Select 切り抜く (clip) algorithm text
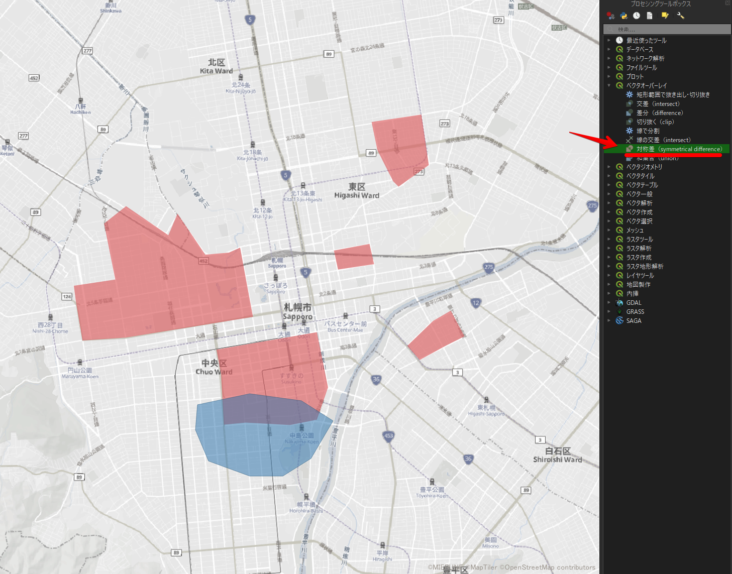Screen dimensions: 732x574 [655, 122]
